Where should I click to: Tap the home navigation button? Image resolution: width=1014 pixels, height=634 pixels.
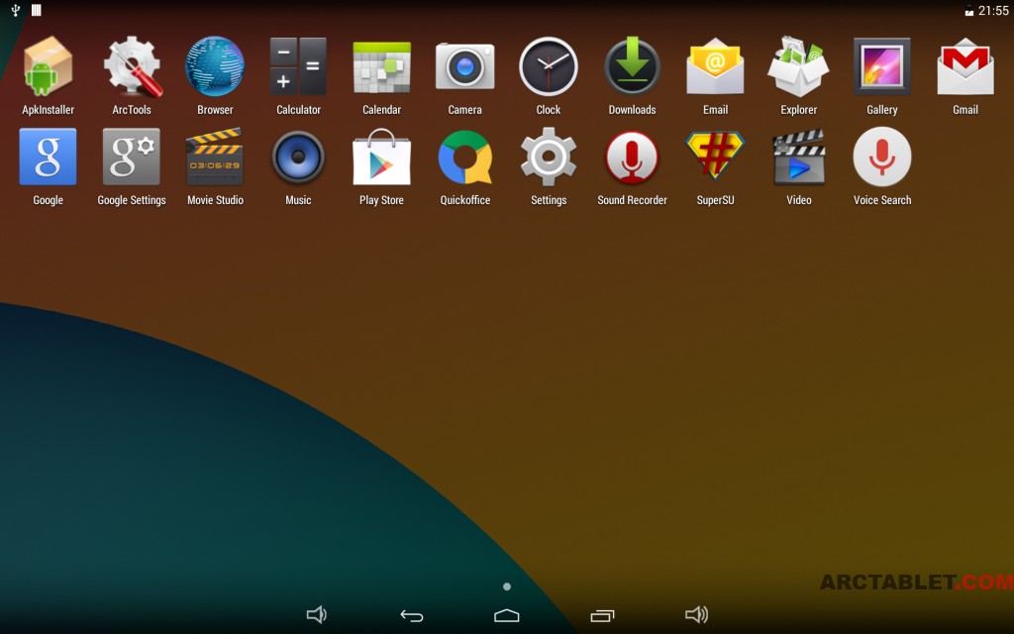coord(507,615)
